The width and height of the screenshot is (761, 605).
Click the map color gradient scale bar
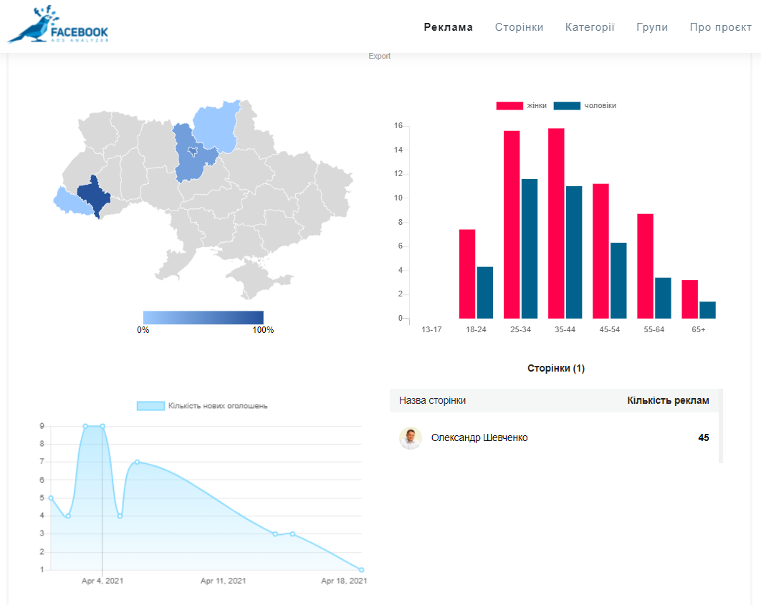[x=203, y=317]
